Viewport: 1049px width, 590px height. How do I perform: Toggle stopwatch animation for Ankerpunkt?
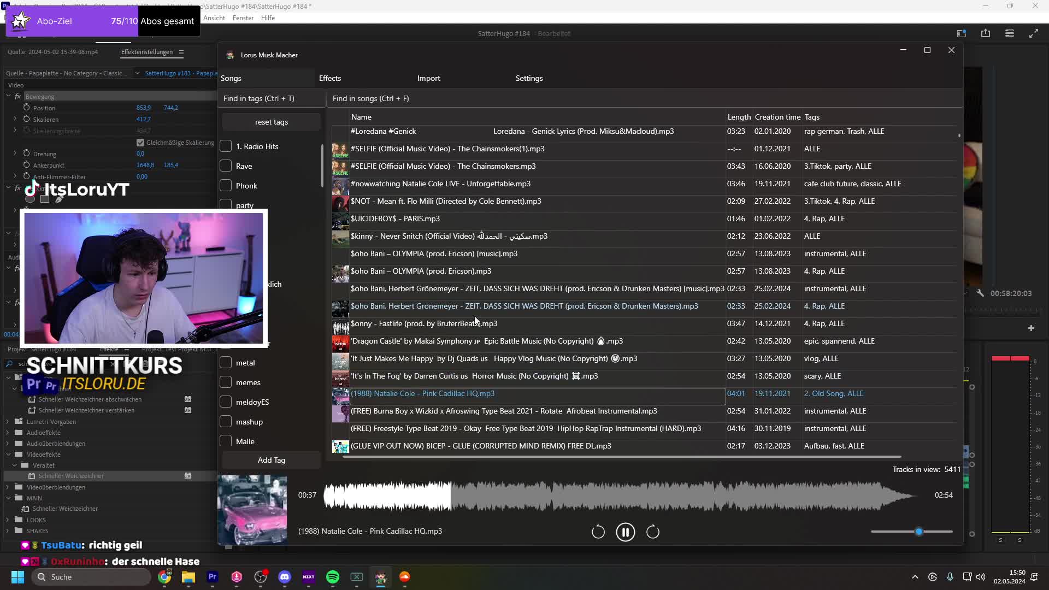(x=26, y=165)
